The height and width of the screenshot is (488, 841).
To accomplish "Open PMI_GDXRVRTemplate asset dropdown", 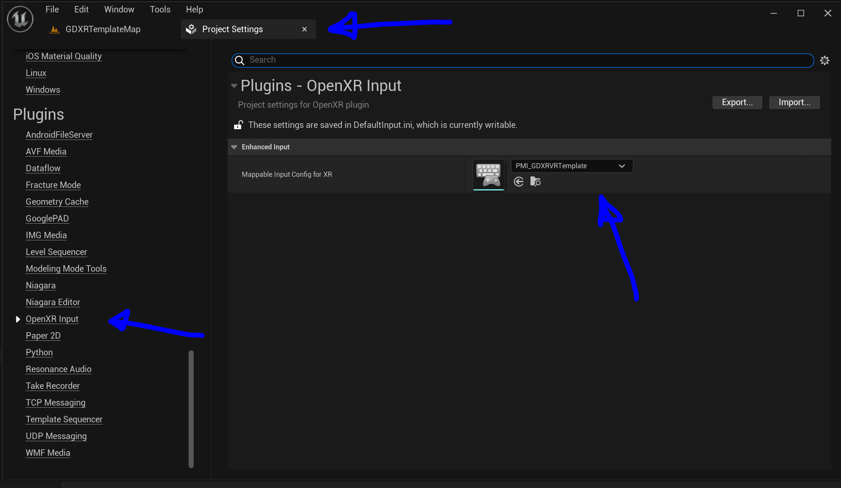I will [572, 166].
